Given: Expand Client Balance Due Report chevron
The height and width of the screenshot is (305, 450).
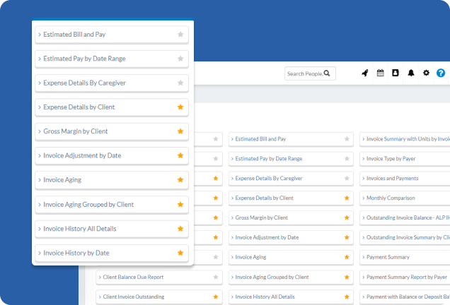Looking at the screenshot, I should [x=100, y=277].
